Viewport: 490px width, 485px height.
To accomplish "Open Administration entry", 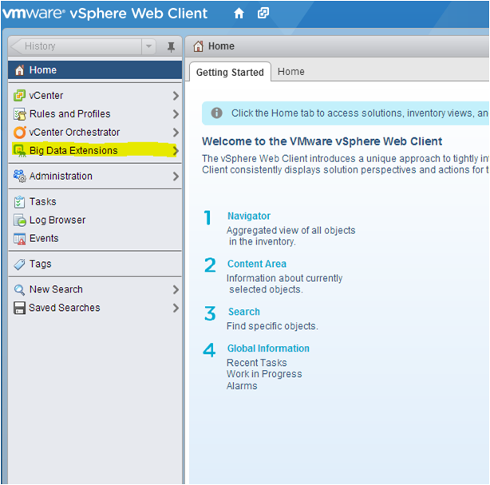I will point(95,176).
